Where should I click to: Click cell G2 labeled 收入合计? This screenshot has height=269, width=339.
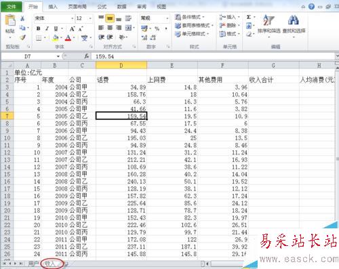click(x=274, y=80)
